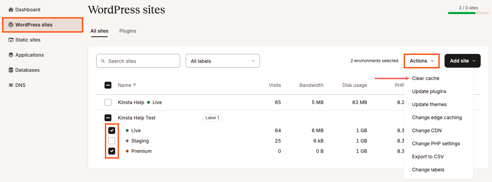
Task: Select Export to CSV option
Action: tap(428, 157)
